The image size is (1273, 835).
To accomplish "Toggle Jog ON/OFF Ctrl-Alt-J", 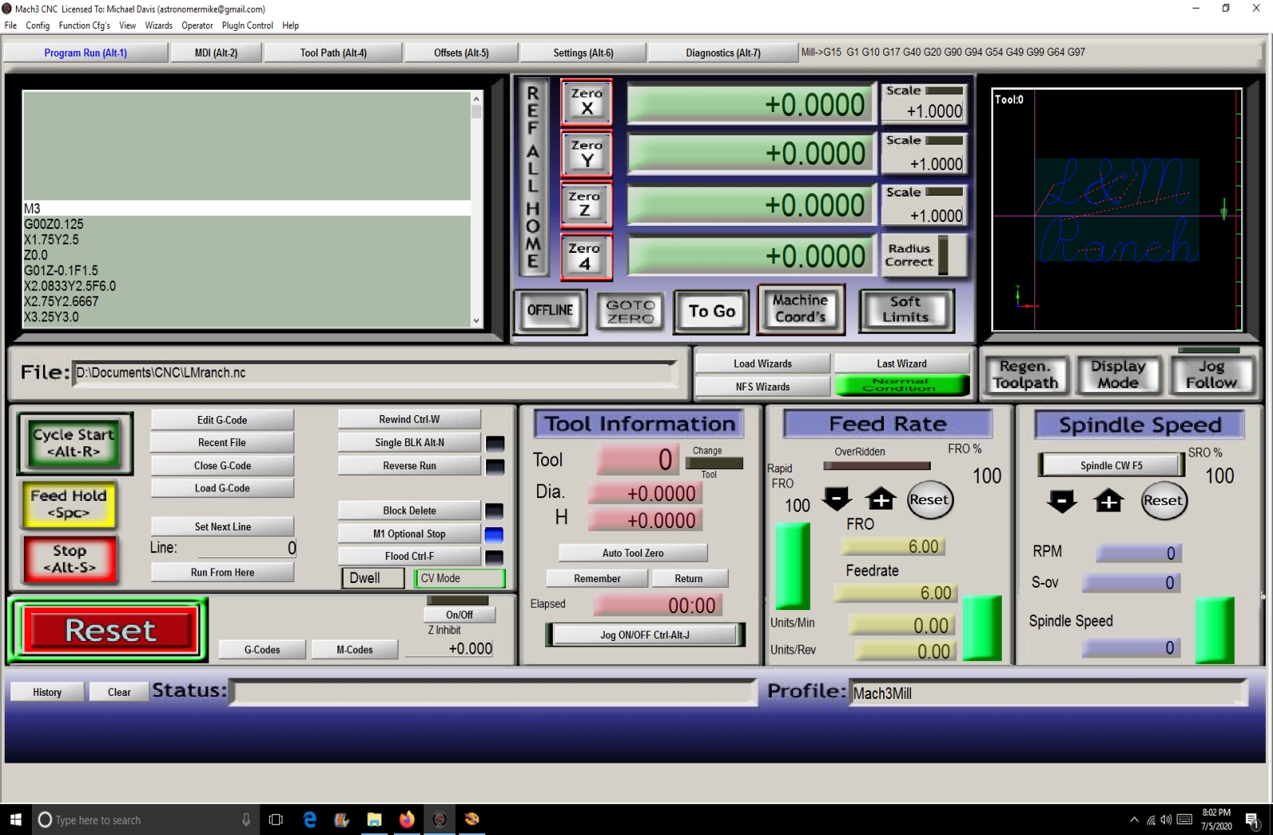I will pyautogui.click(x=644, y=635).
